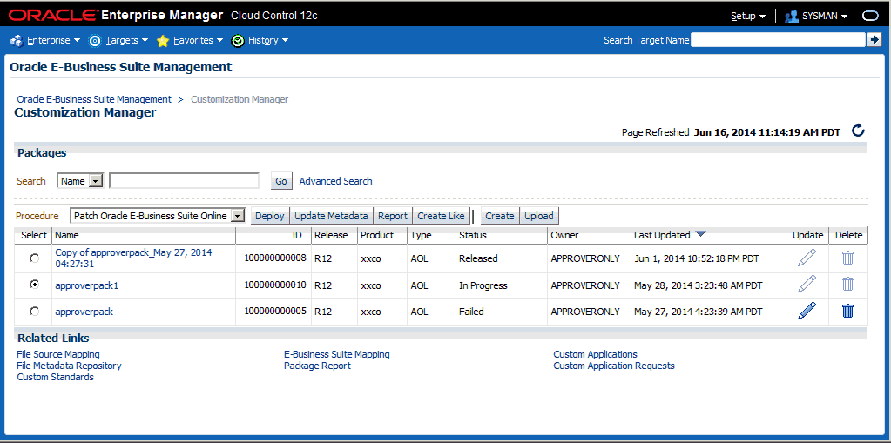Open File Source Mapping link
Screen dimensions: 891x443
58,354
